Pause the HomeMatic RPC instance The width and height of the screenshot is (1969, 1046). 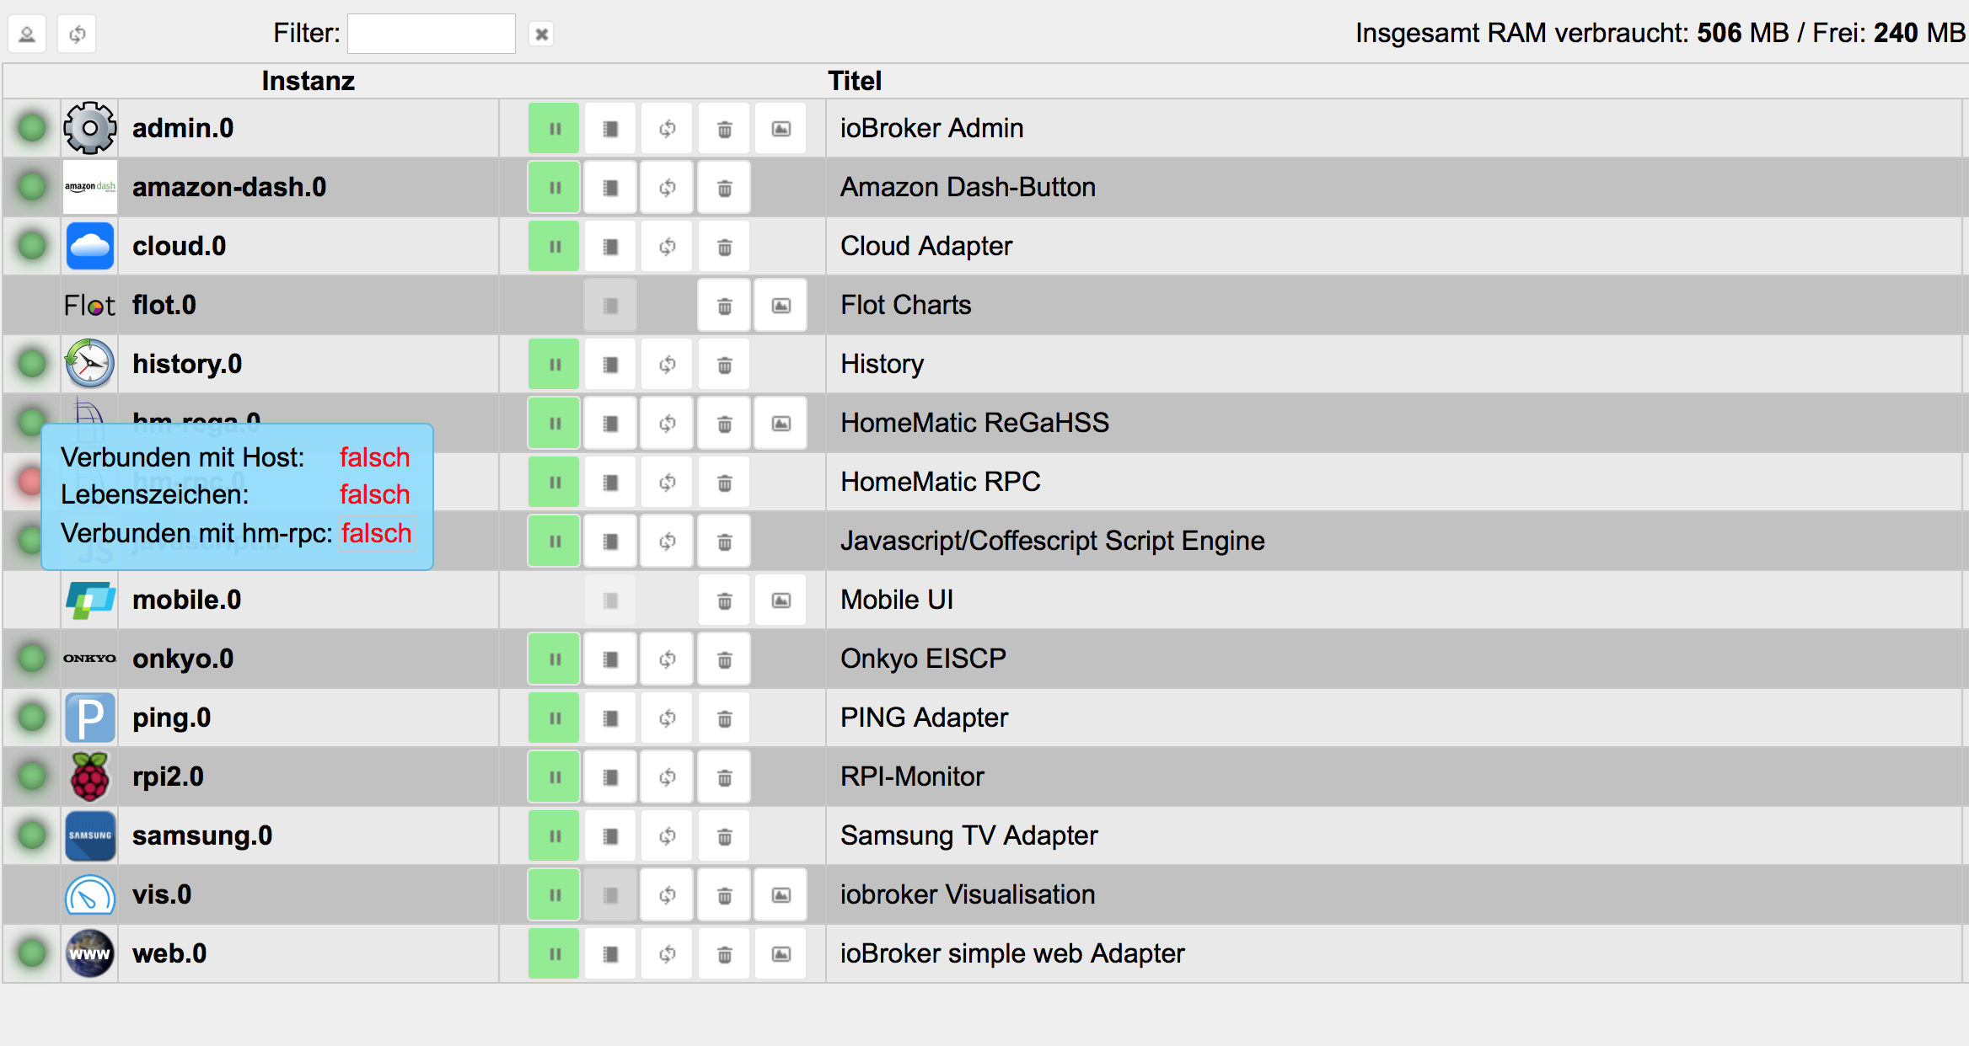[554, 483]
